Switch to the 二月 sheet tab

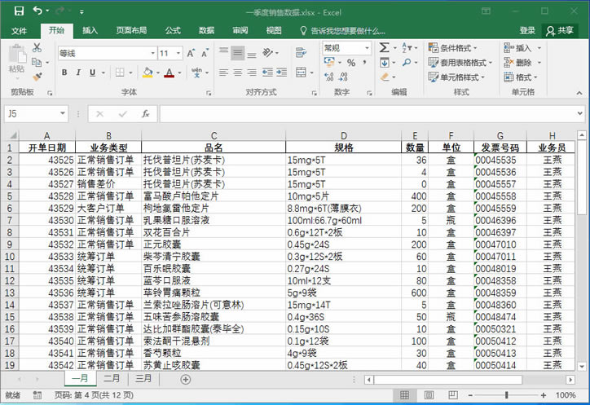coord(112,379)
